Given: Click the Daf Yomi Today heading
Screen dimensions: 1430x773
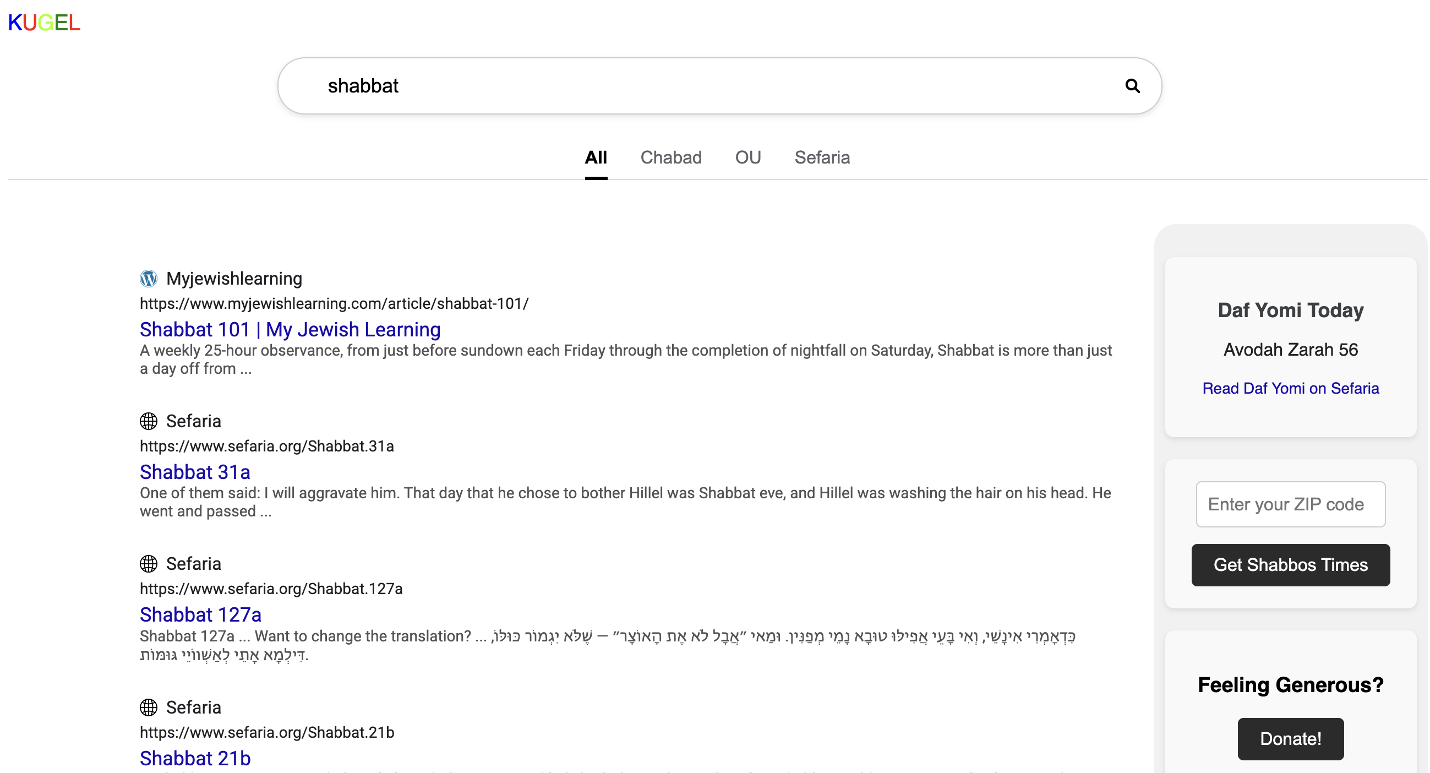Looking at the screenshot, I should click(x=1291, y=311).
